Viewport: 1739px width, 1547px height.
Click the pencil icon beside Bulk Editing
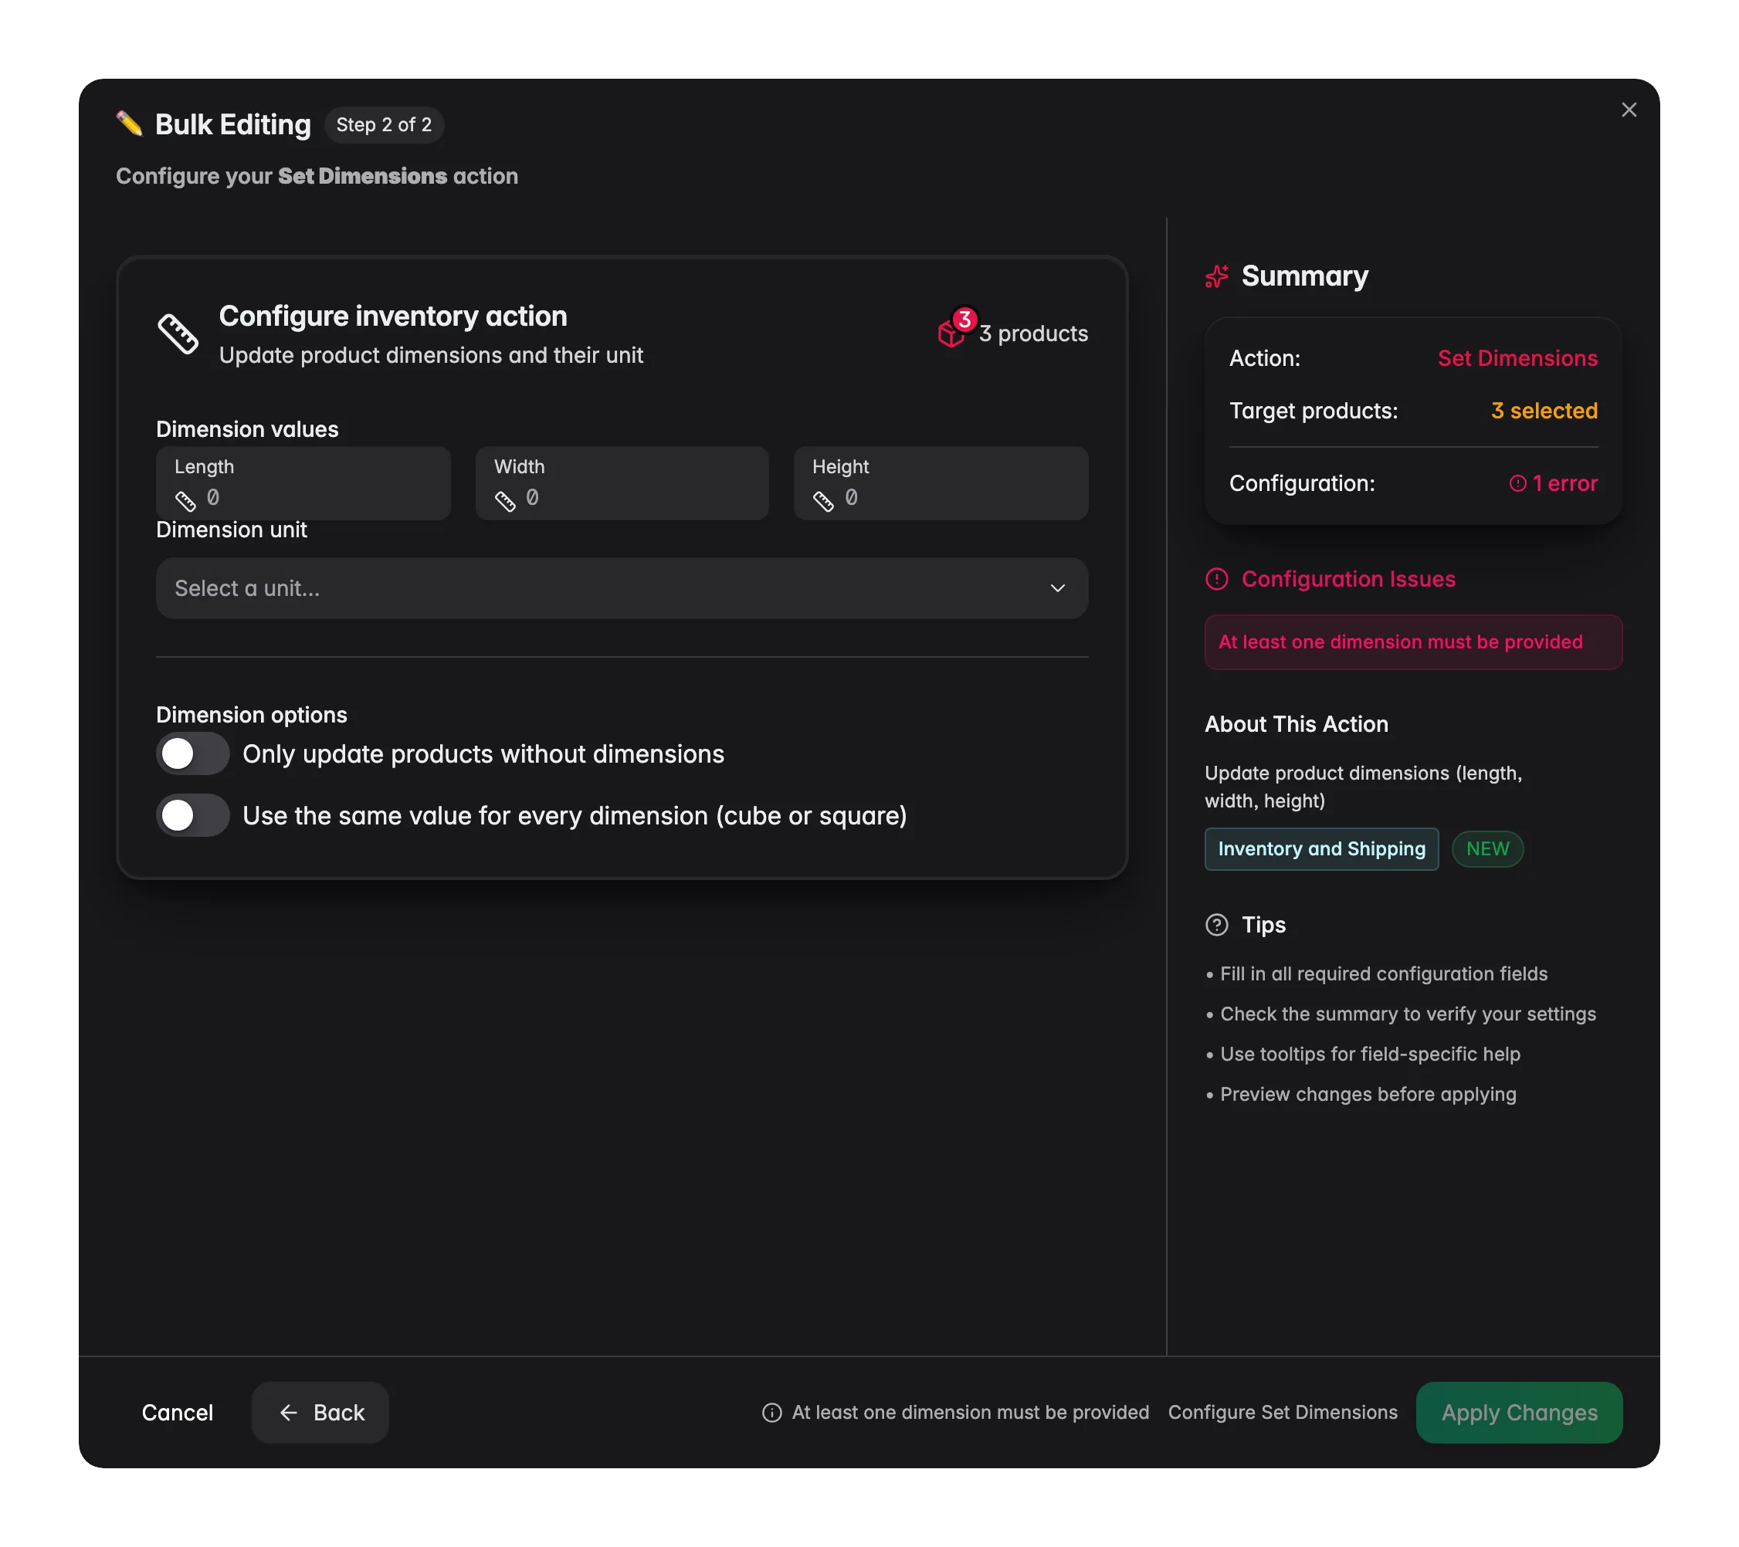click(x=129, y=124)
